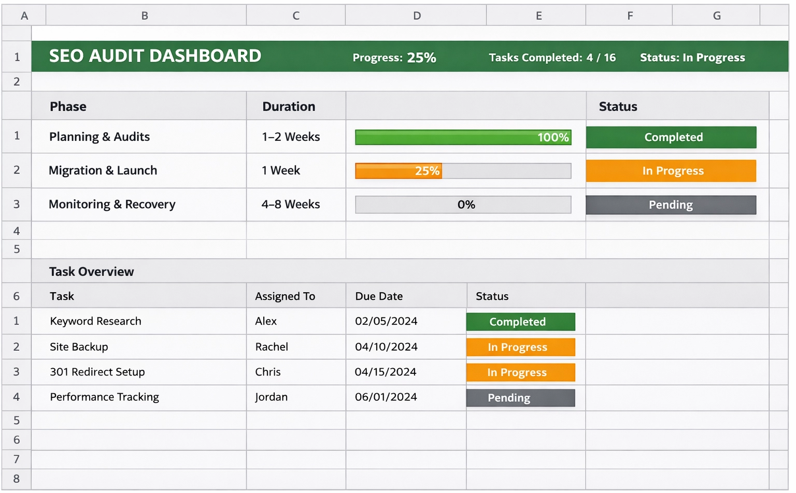Image resolution: width=796 pixels, height=493 pixels.
Task: Click Completed status of Keyword Research task
Action: pyautogui.click(x=520, y=322)
